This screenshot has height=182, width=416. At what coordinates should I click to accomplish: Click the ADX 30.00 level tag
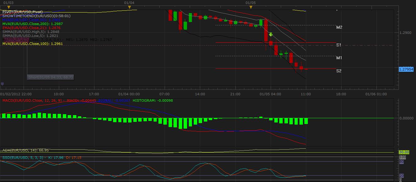pos(404,152)
